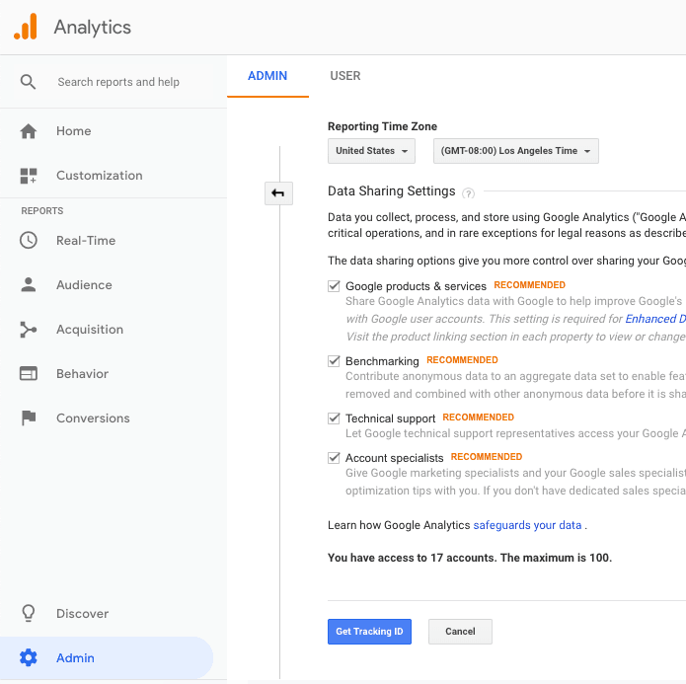This screenshot has height=684, width=686.
Task: Click the RECOMMENDED tag next to Account specialists
Action: tap(487, 457)
